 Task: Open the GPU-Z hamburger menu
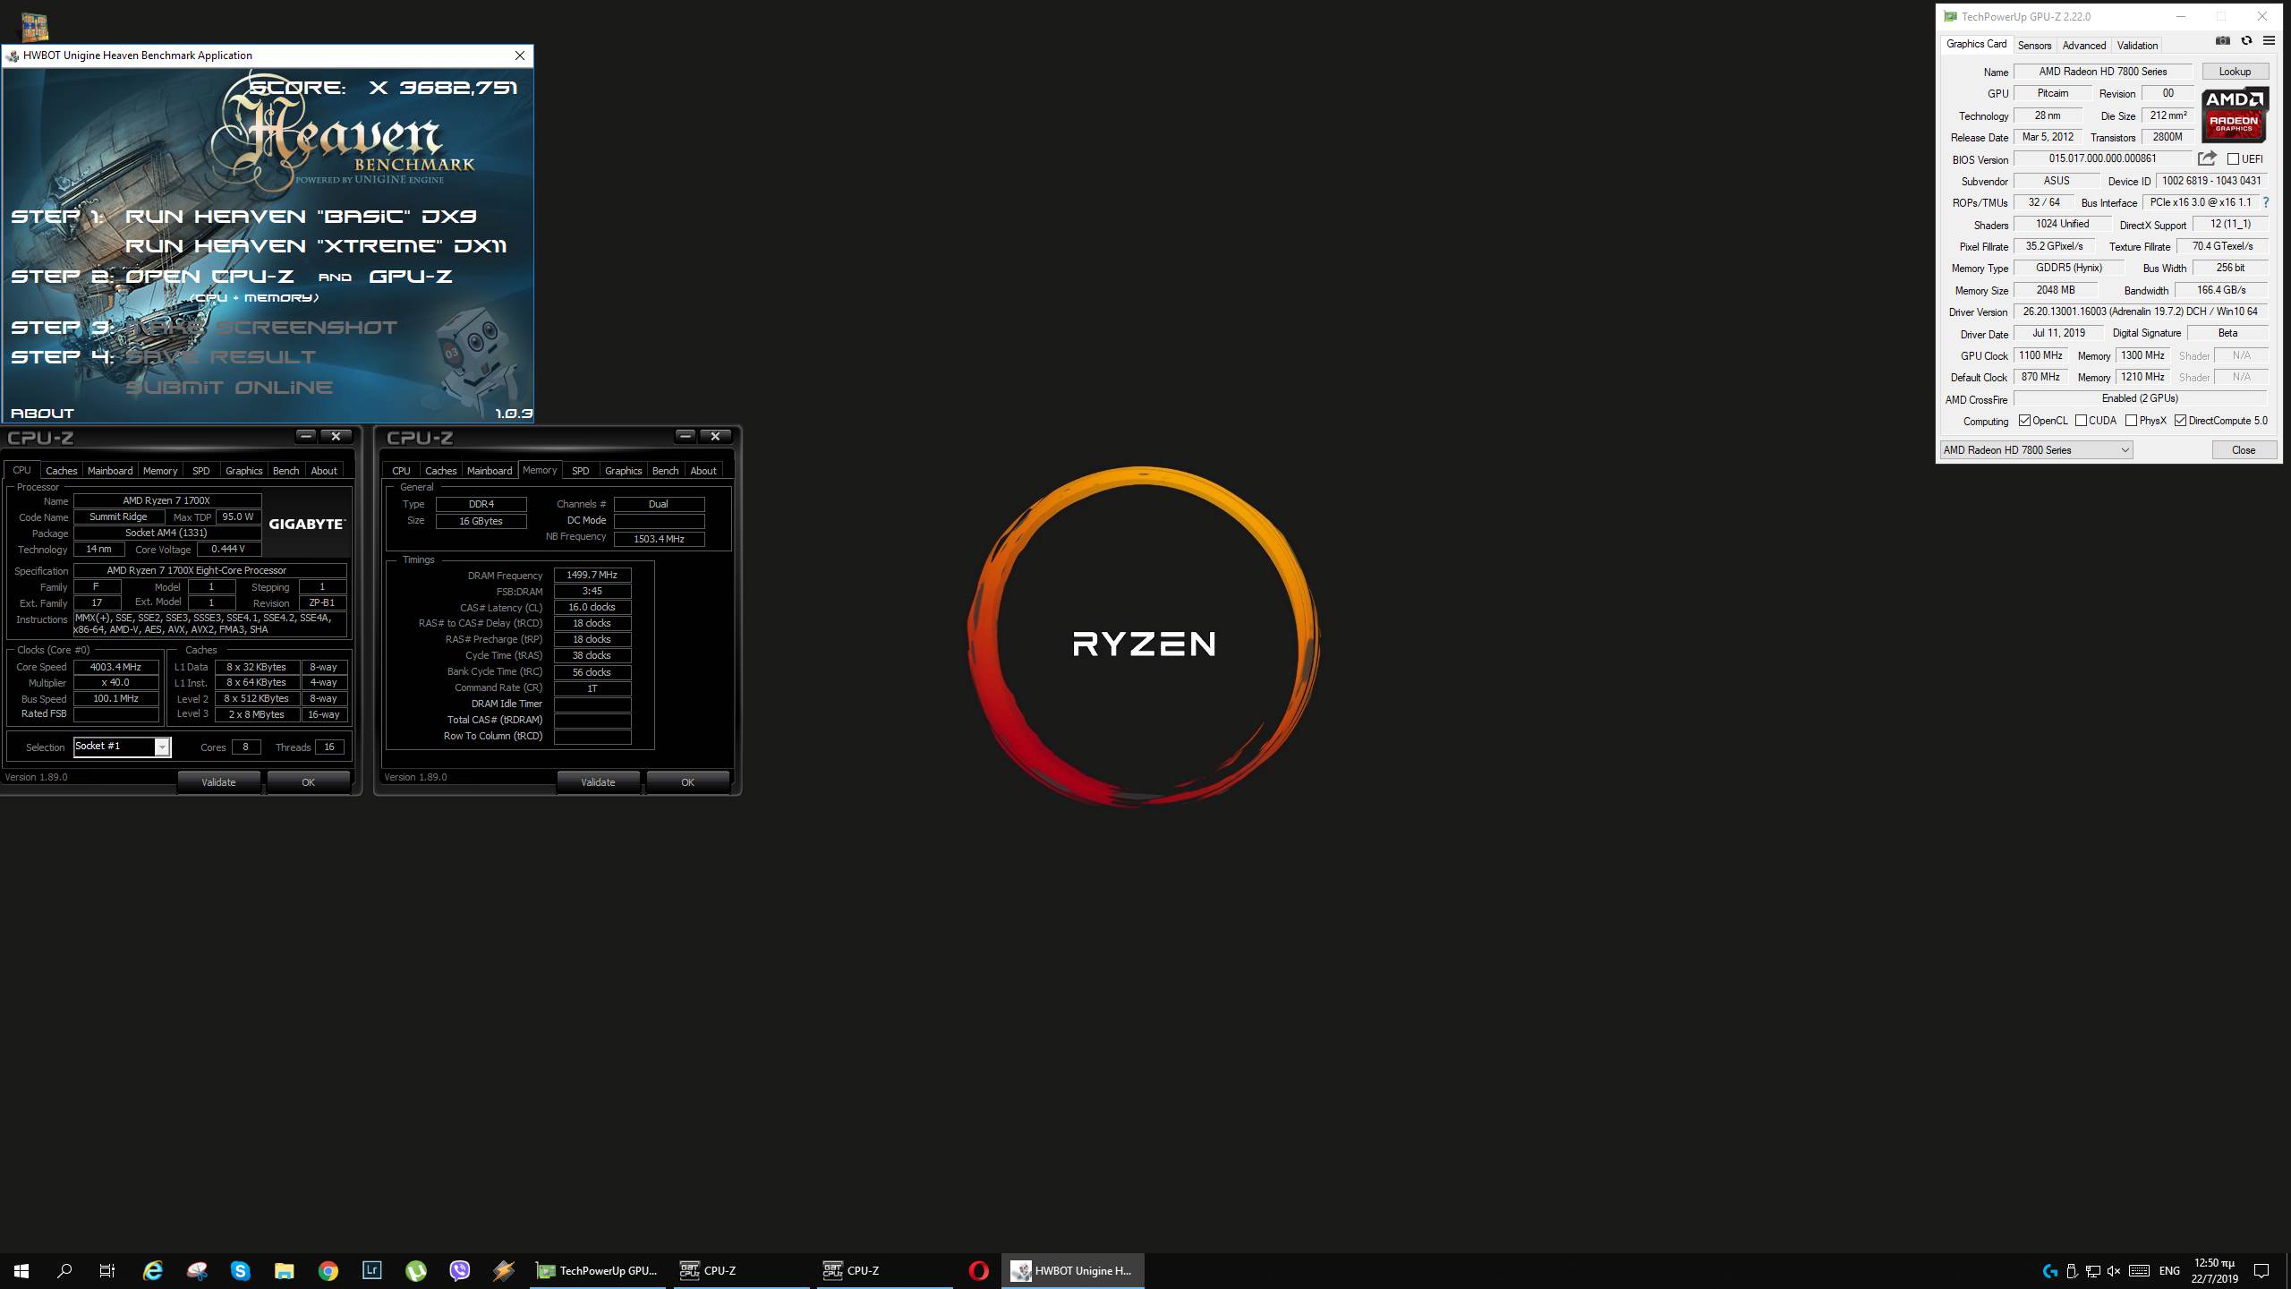pyautogui.click(x=2269, y=41)
